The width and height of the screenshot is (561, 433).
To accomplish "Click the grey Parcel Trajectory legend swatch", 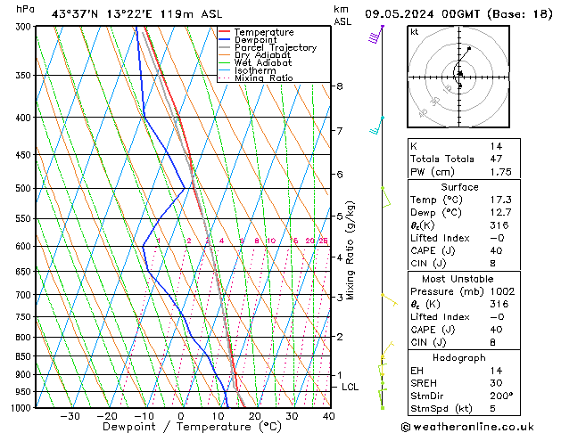I will (x=224, y=47).
